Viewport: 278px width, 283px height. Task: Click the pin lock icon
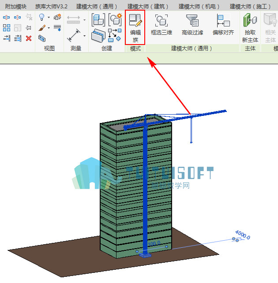[x=29, y=28]
